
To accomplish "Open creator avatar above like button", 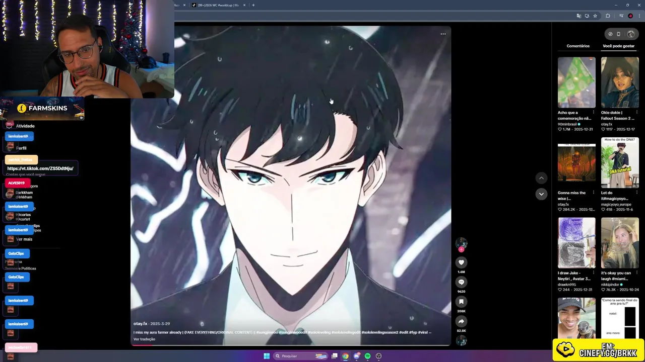I will [461, 243].
